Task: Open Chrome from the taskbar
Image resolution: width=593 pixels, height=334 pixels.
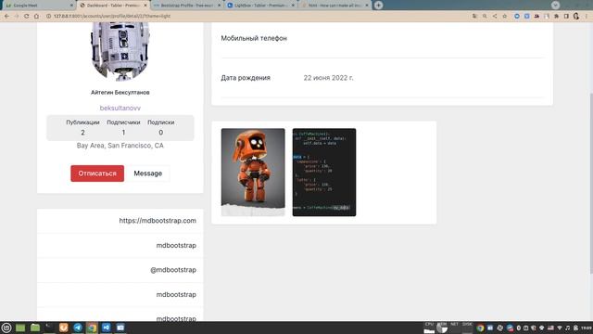Action: pos(92,328)
